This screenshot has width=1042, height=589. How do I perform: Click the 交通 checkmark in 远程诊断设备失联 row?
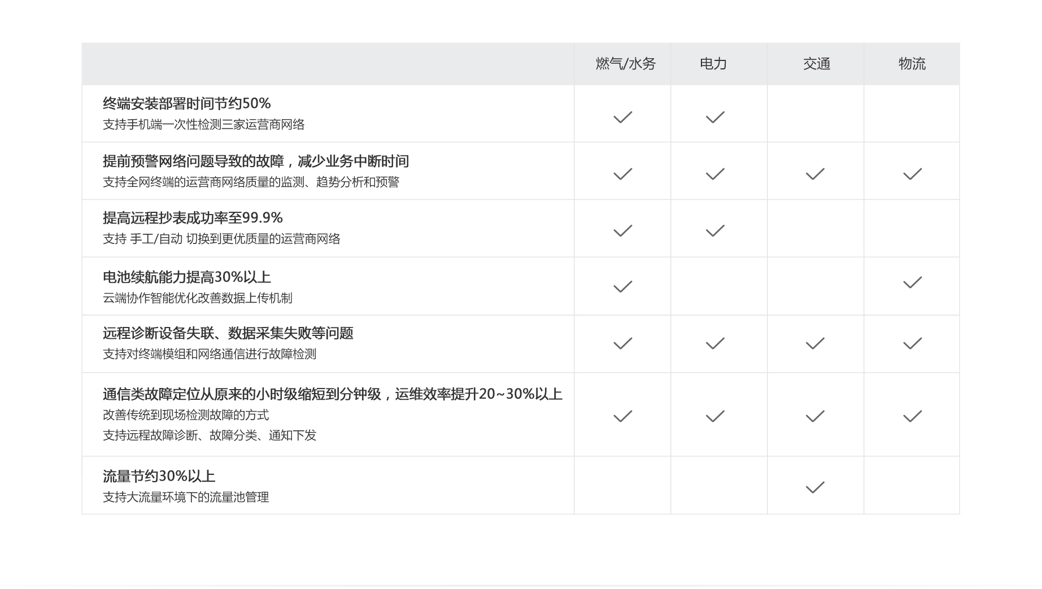pos(814,343)
